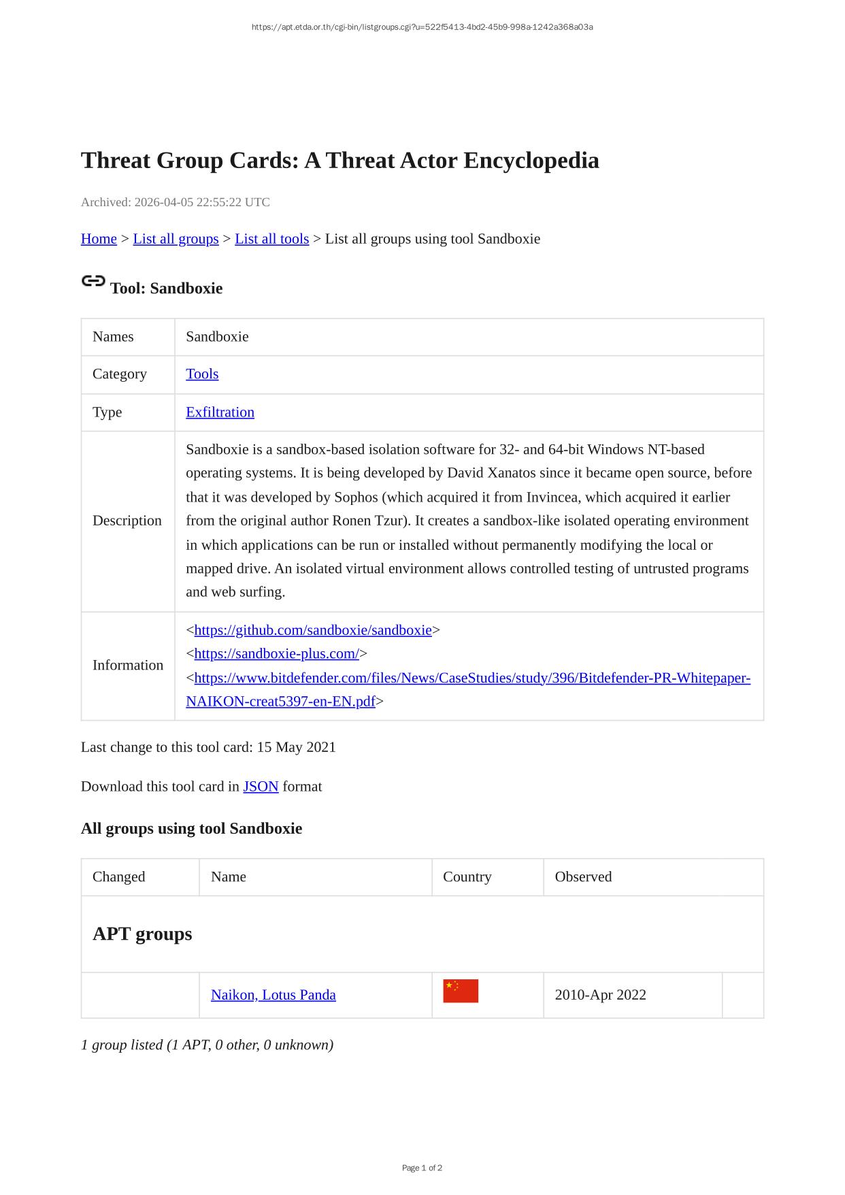Click the APT groups section heading

coord(142,934)
